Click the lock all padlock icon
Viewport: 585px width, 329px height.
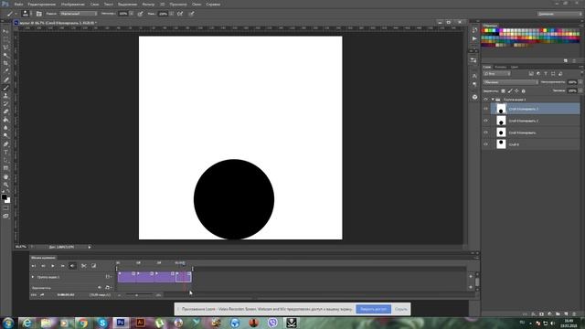[x=523, y=90]
